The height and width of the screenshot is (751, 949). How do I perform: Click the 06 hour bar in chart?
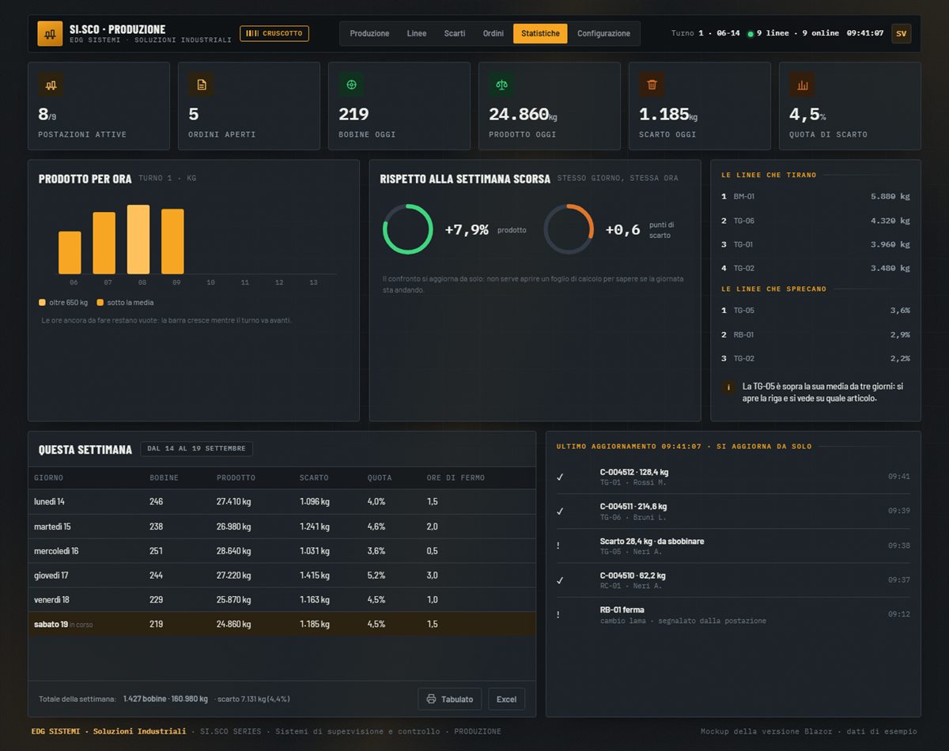pos(70,253)
